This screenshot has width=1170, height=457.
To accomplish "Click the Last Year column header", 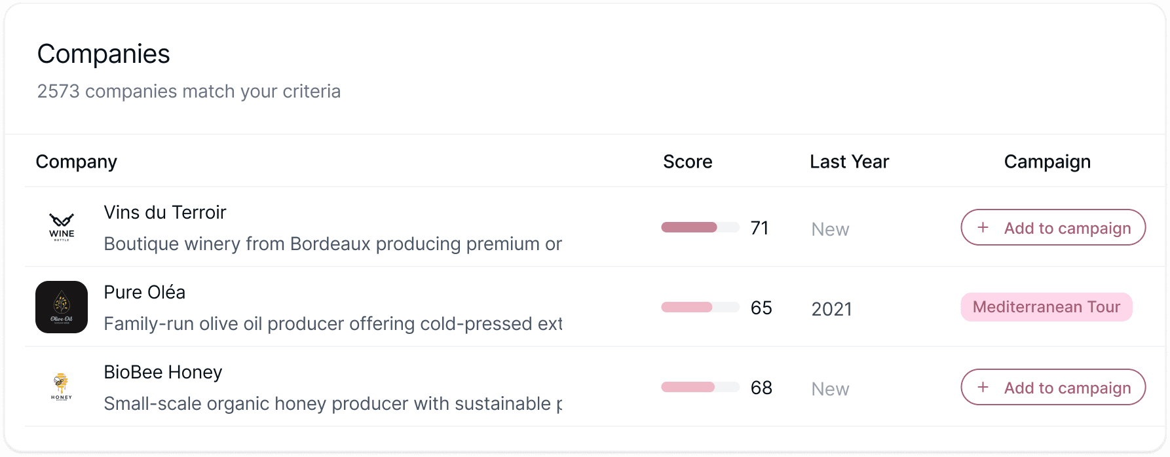I will 849,162.
